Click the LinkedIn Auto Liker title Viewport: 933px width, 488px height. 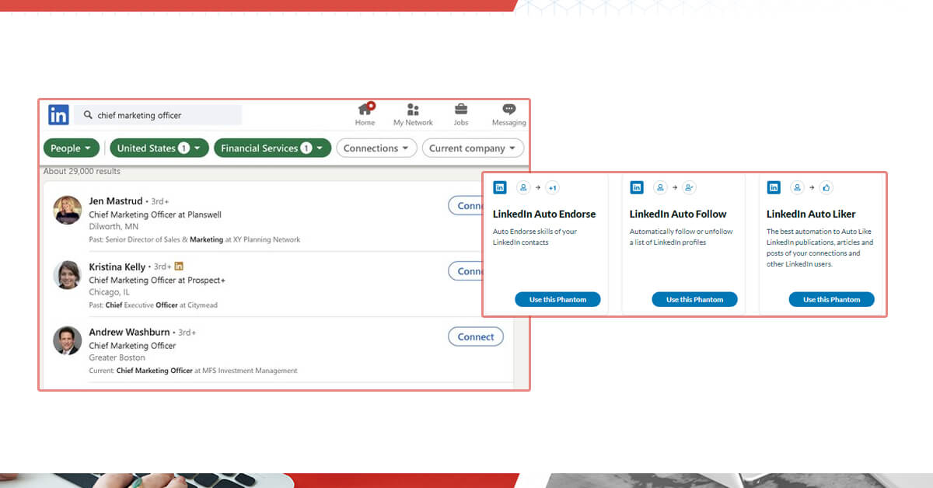[811, 214]
